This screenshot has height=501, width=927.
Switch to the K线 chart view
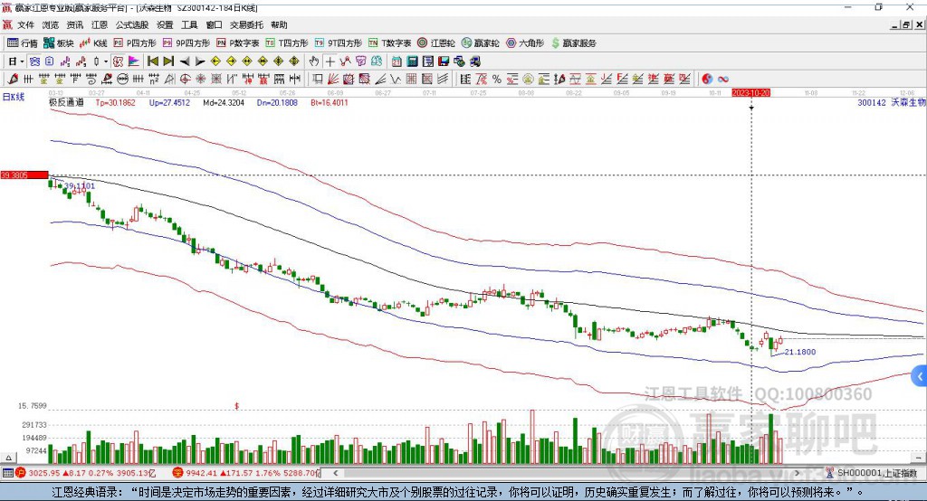(94, 43)
